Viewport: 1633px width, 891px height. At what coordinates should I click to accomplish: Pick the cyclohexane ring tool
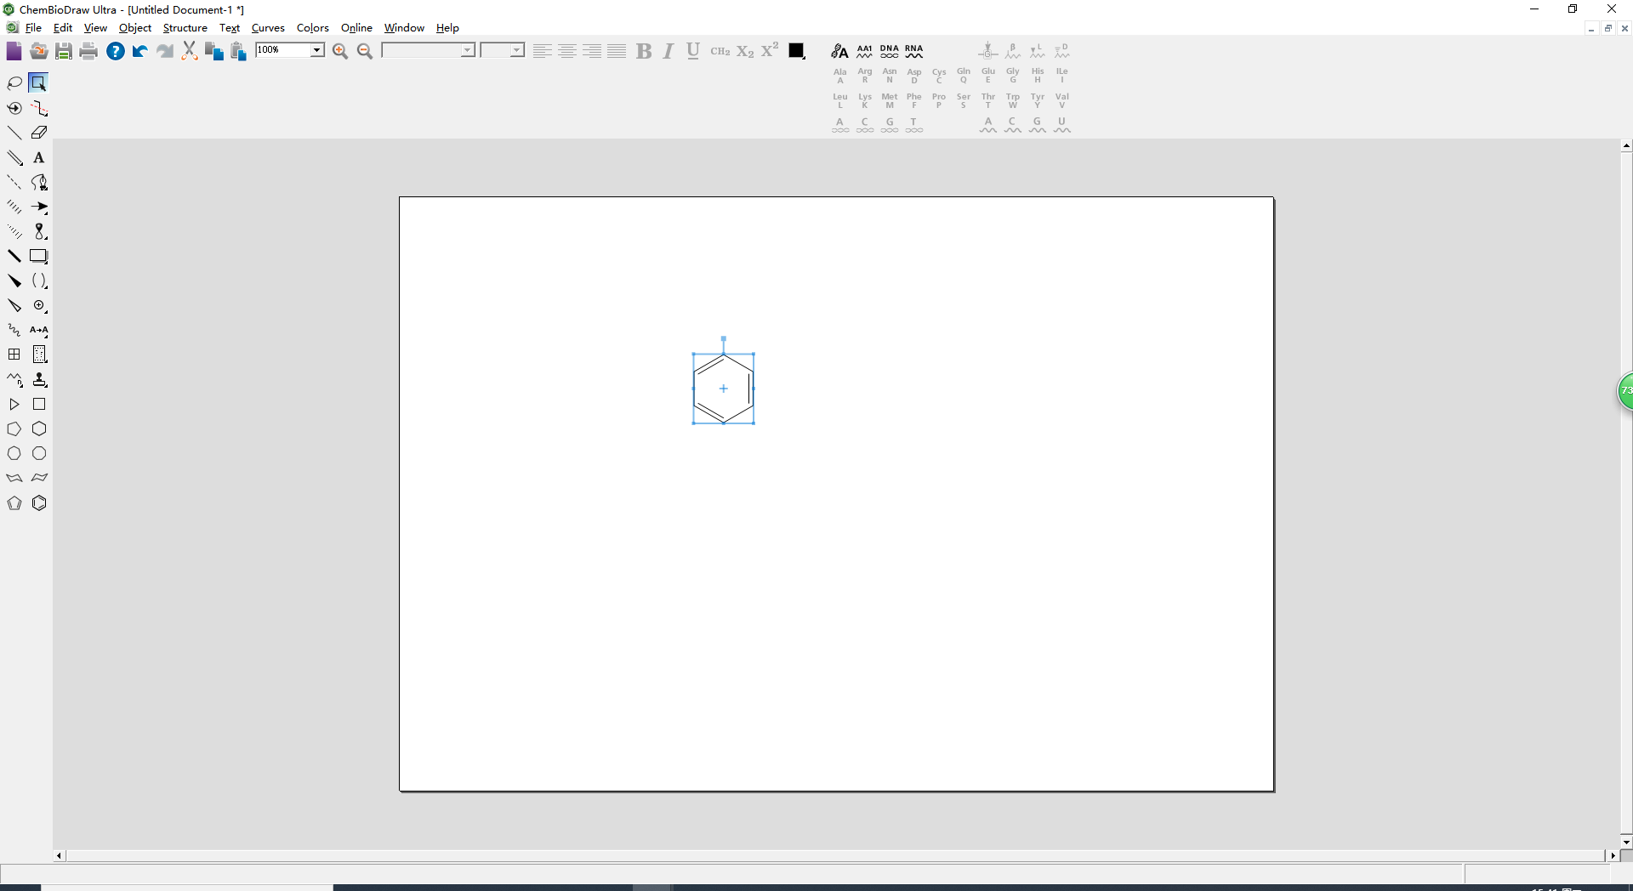pos(39,429)
